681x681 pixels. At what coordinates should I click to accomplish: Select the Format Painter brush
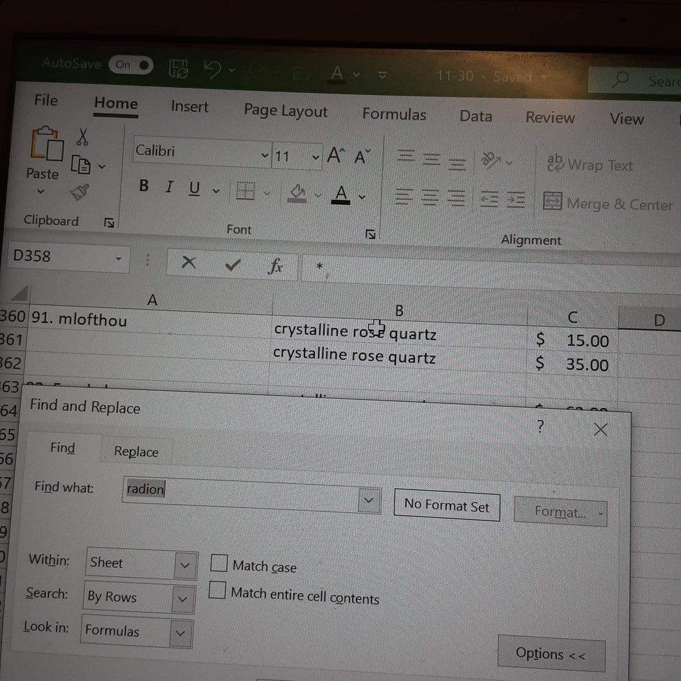point(80,191)
